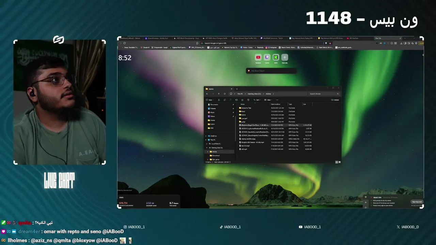Refresh the File Explorer folder view

point(225,94)
